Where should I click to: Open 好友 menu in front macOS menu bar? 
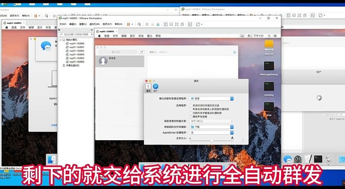141,36
